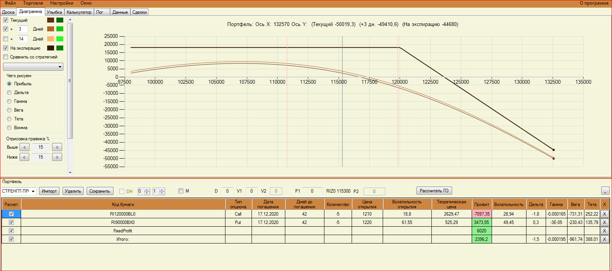Uncheck Расчет for the RI120000BL0 row
Viewport: 612px width, 271px height.
pos(11,214)
